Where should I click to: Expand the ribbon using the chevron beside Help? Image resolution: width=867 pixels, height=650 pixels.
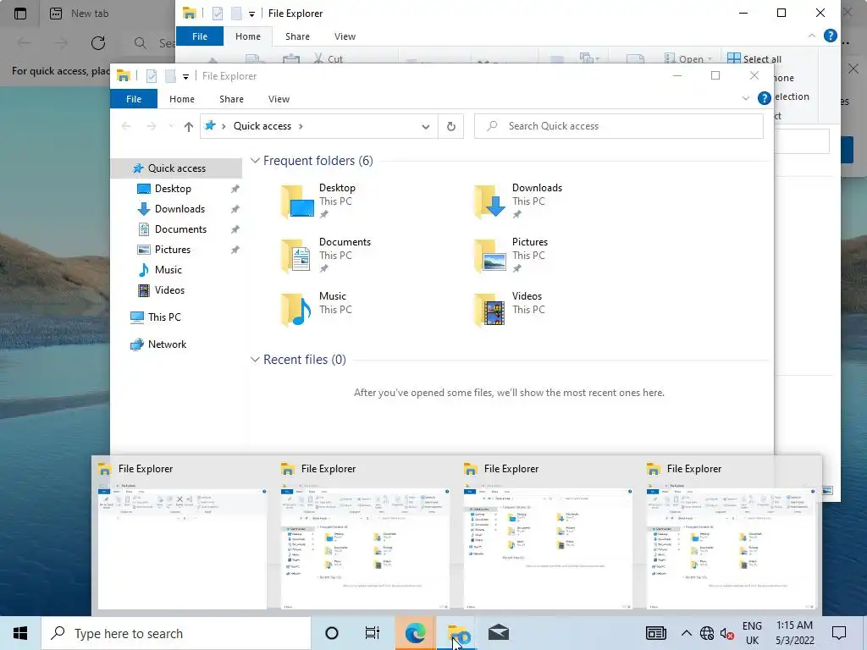click(x=745, y=98)
